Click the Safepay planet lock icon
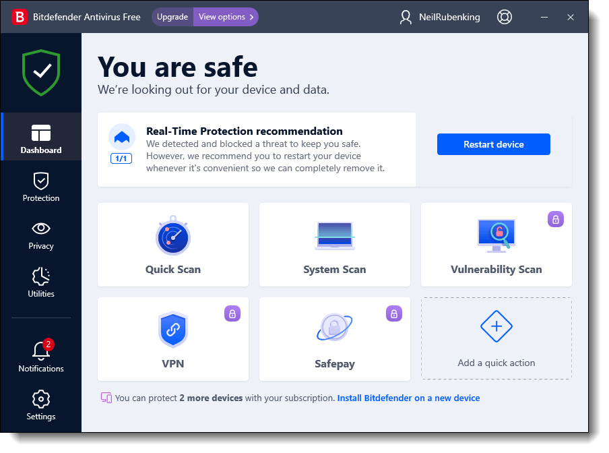Viewport: 609px width, 453px height. [334, 327]
